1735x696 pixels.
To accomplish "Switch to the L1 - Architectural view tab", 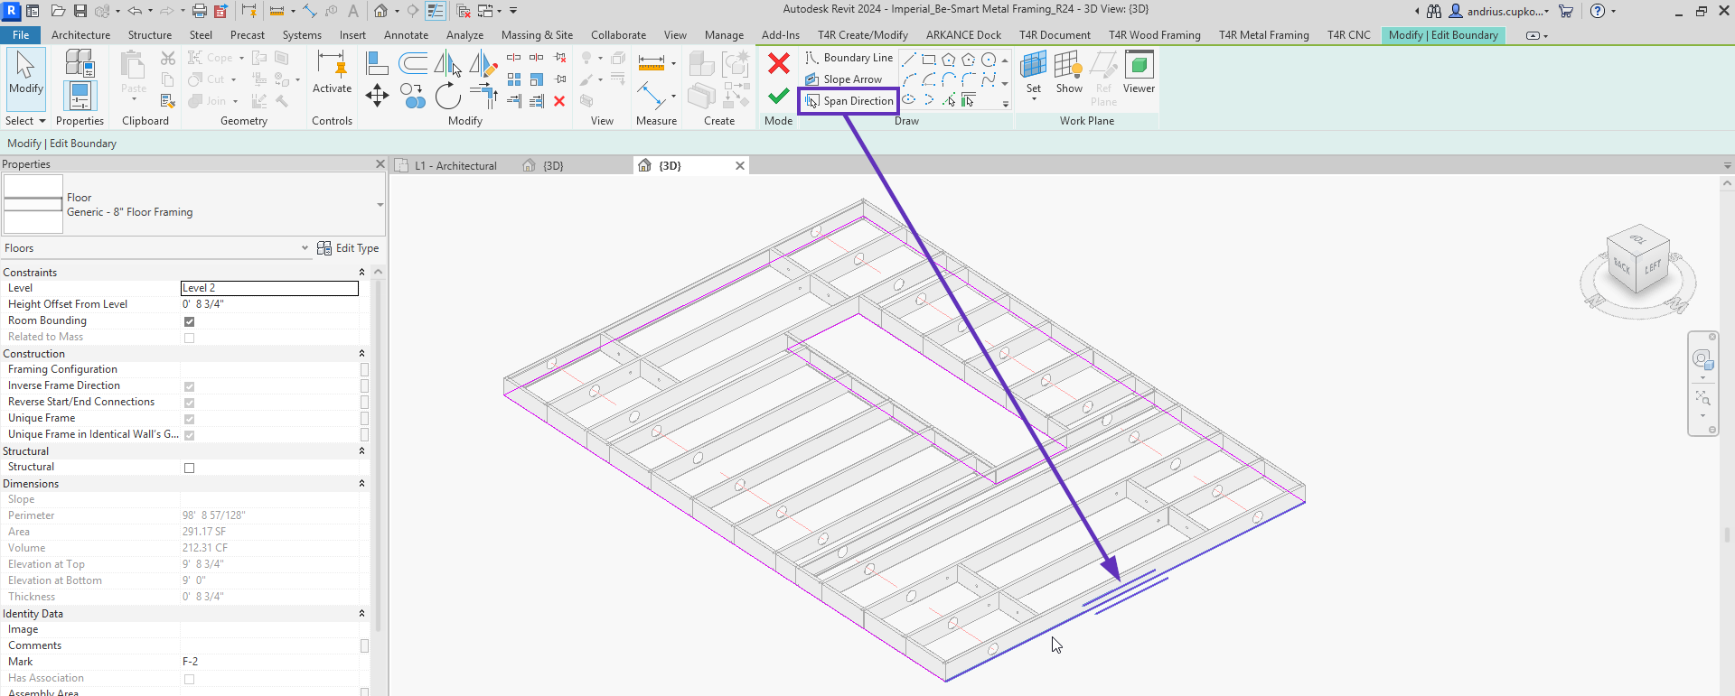I will 455,166.
